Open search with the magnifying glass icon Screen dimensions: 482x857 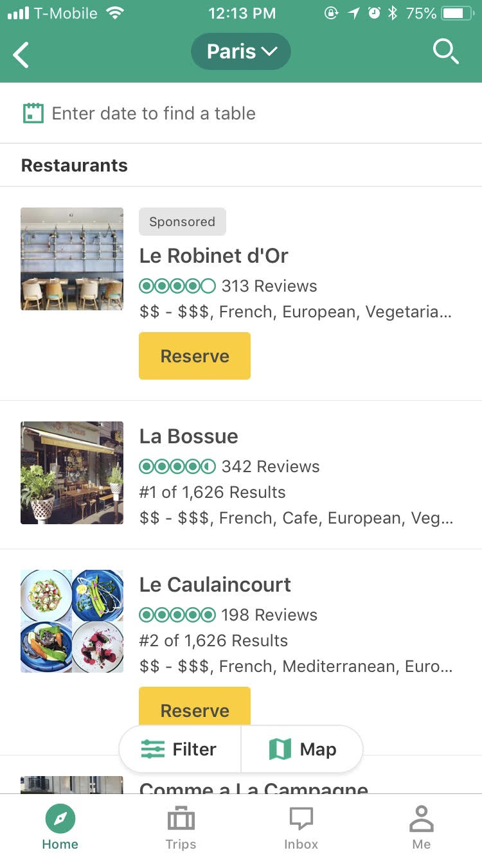point(445,51)
